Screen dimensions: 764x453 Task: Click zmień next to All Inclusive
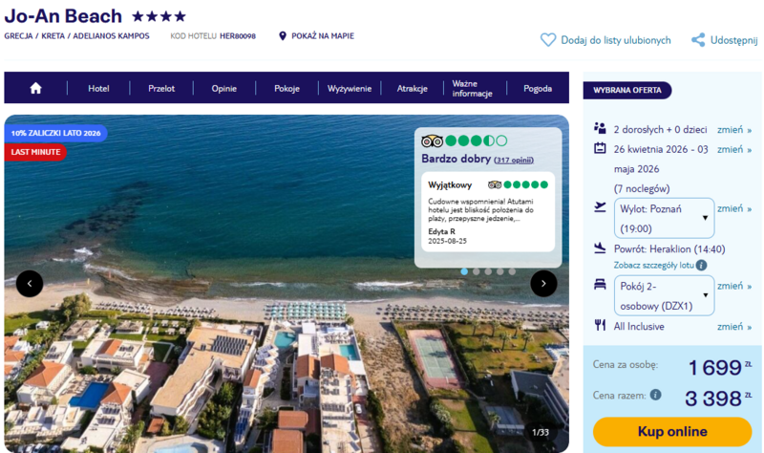point(733,326)
